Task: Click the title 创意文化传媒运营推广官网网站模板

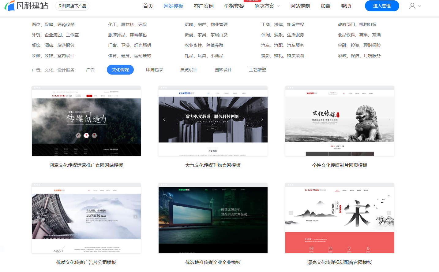Action: click(x=86, y=165)
